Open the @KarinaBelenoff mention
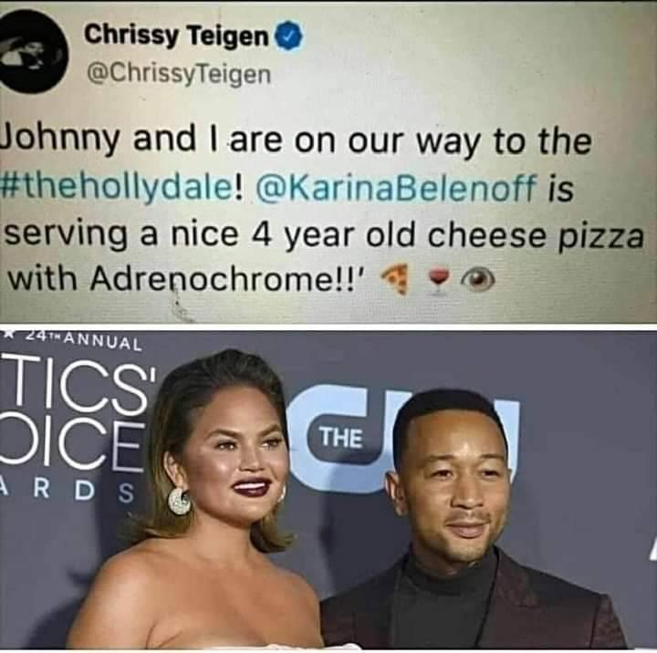This screenshot has width=657, height=653. tap(396, 186)
